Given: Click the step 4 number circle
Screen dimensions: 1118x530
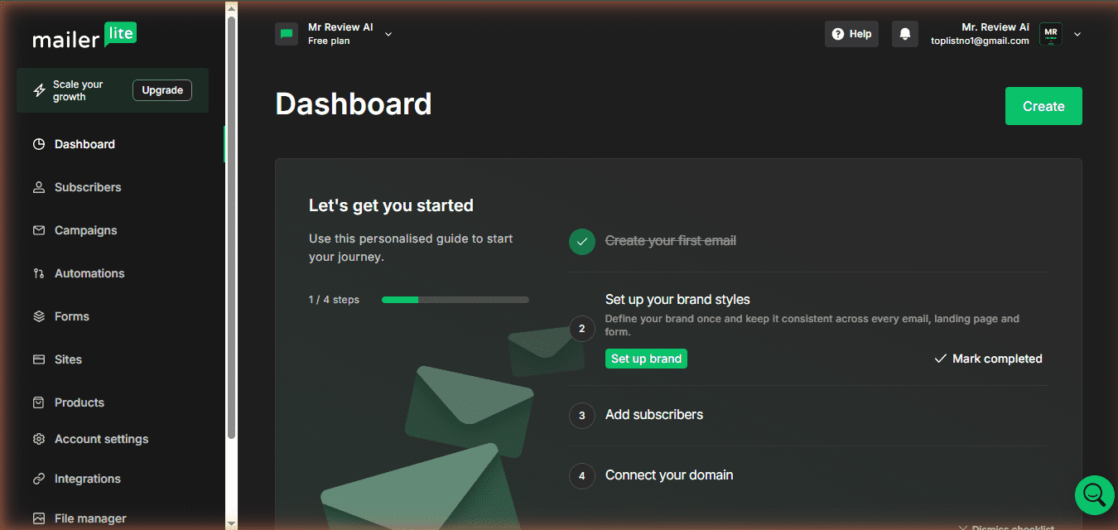Looking at the screenshot, I should coord(582,476).
